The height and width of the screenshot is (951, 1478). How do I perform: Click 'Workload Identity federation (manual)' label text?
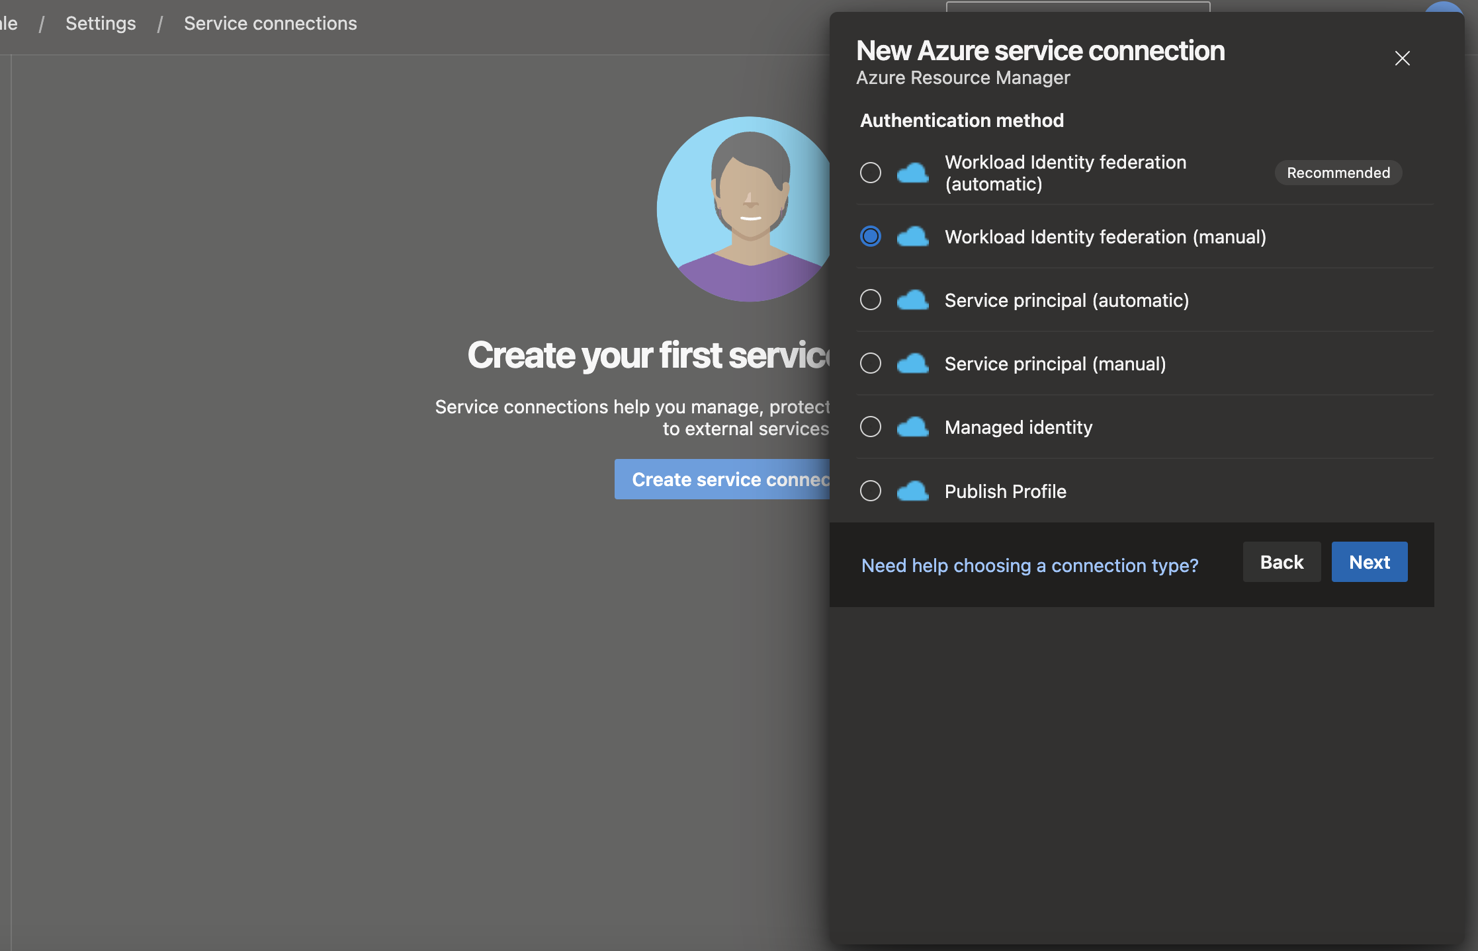click(1105, 237)
